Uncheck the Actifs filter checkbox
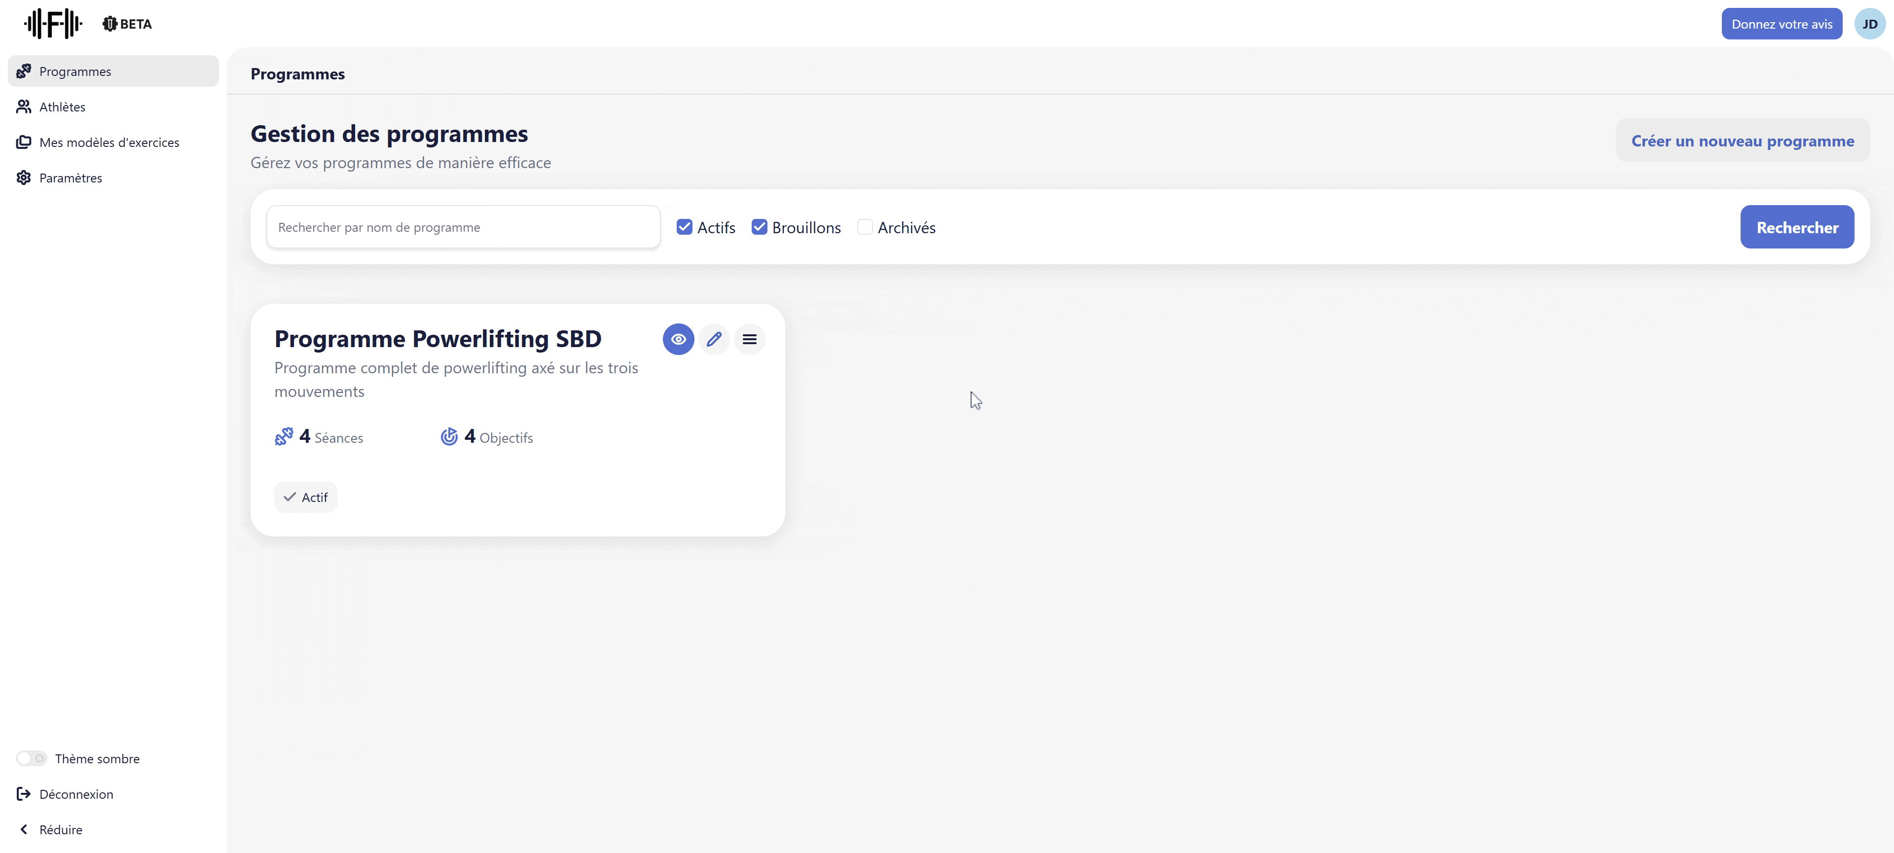 pos(684,227)
